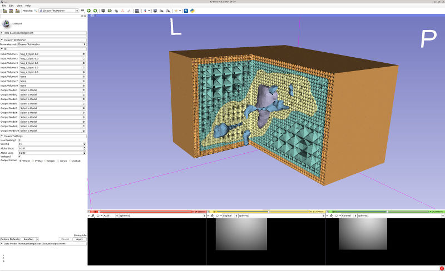Click the Apply button
Viewport: 445px width, 271px height.
pyautogui.click(x=79, y=239)
